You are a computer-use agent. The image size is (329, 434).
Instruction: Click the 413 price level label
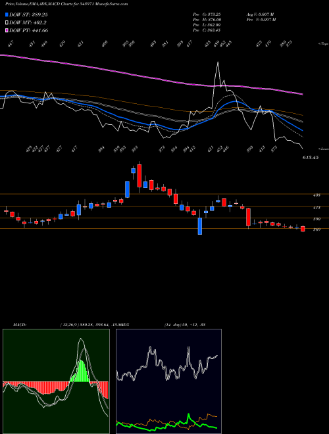click(316, 207)
